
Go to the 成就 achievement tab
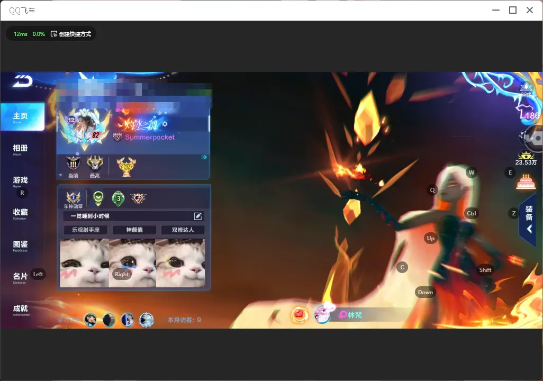21,310
